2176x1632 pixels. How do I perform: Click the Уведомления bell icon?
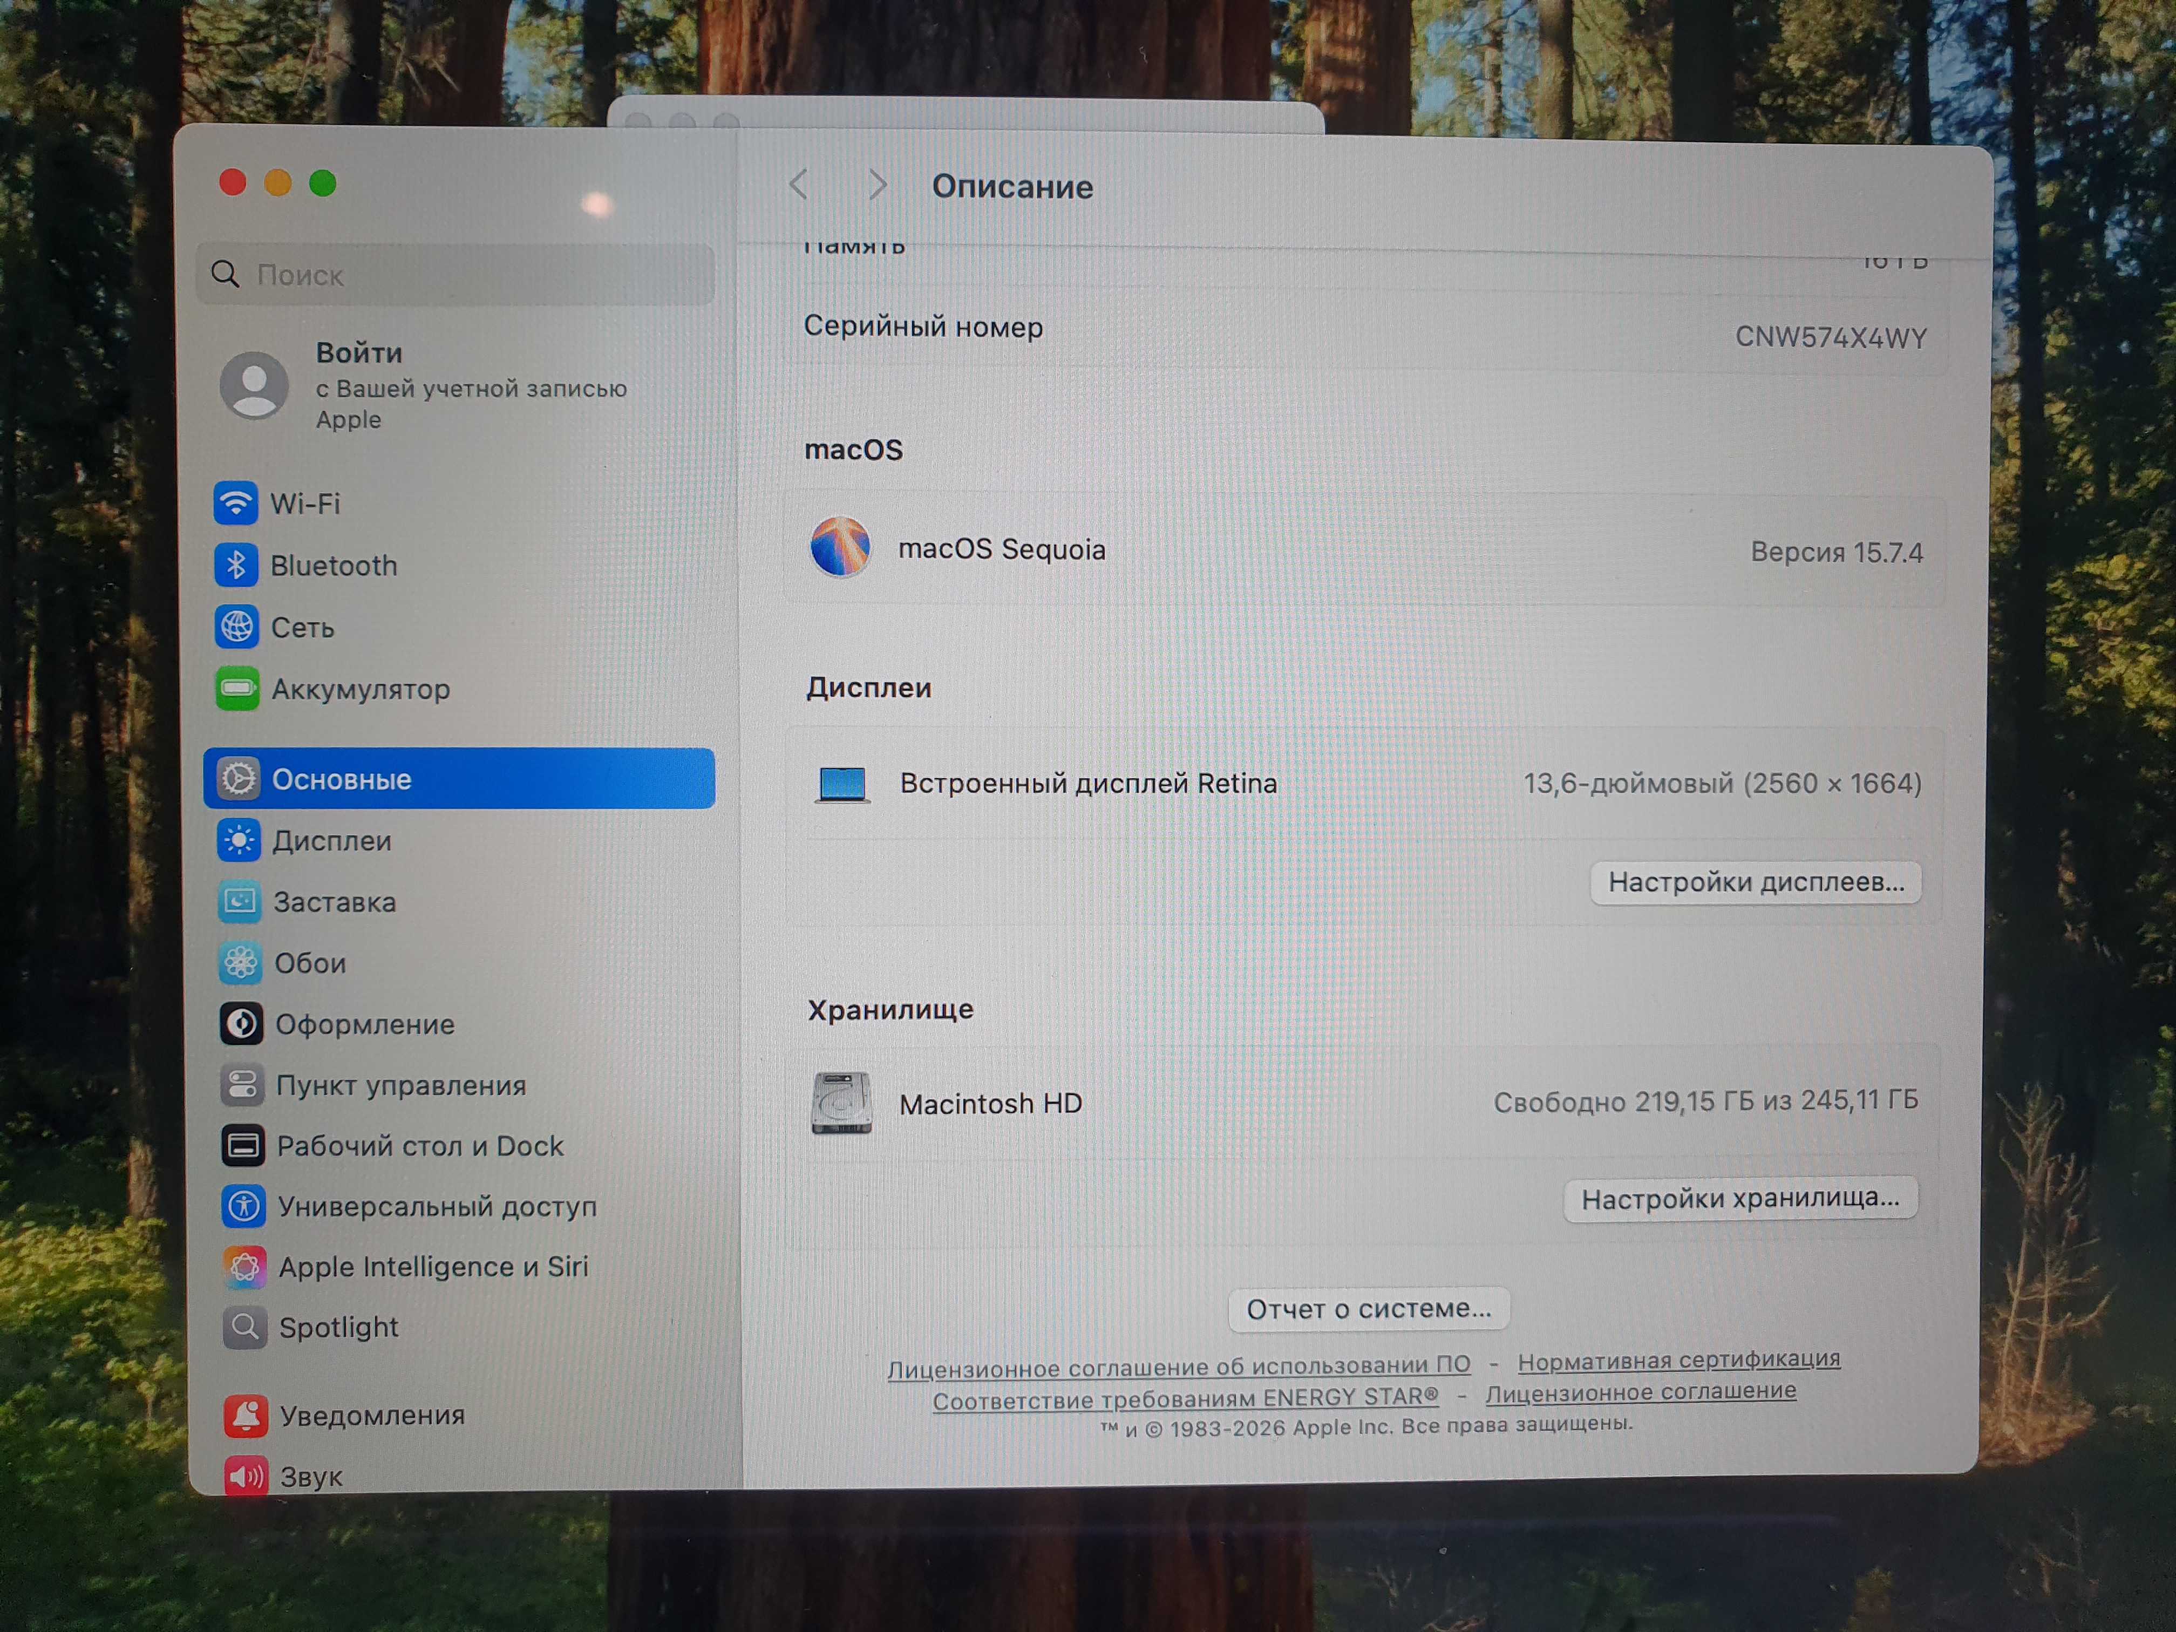(246, 1415)
